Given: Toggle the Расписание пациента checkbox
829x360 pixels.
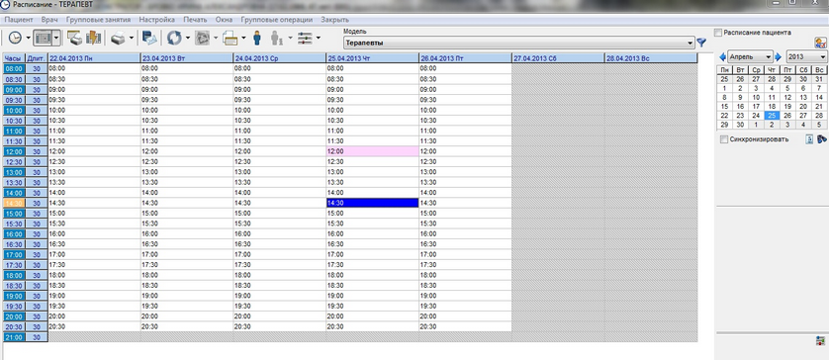Looking at the screenshot, I should [718, 33].
